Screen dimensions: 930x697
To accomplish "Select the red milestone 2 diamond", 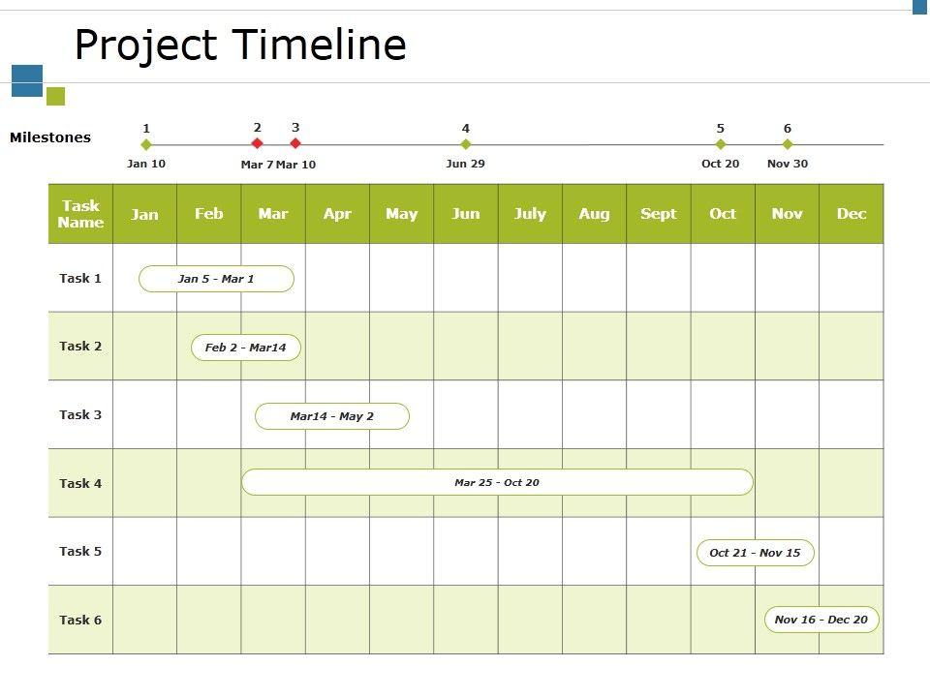I will pos(258,143).
